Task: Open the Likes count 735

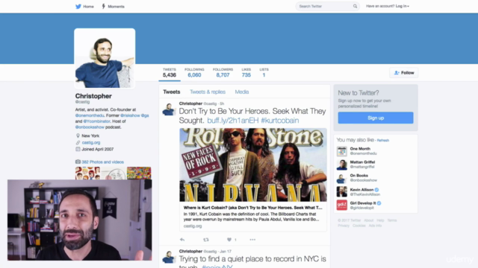Action: [x=246, y=73]
